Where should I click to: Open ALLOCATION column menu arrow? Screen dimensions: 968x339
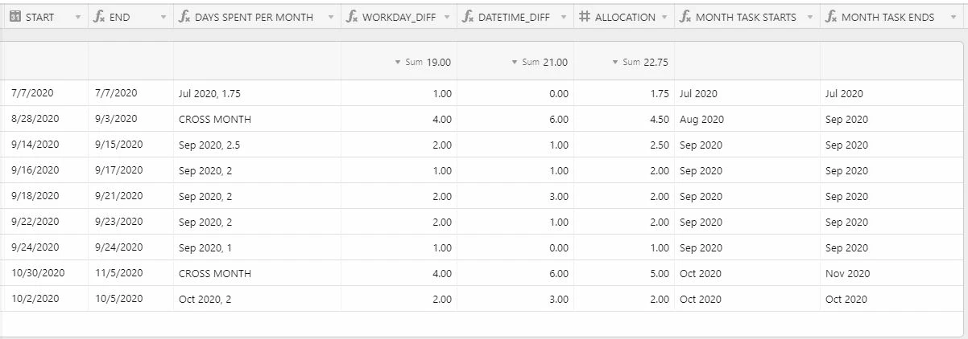coord(664,18)
